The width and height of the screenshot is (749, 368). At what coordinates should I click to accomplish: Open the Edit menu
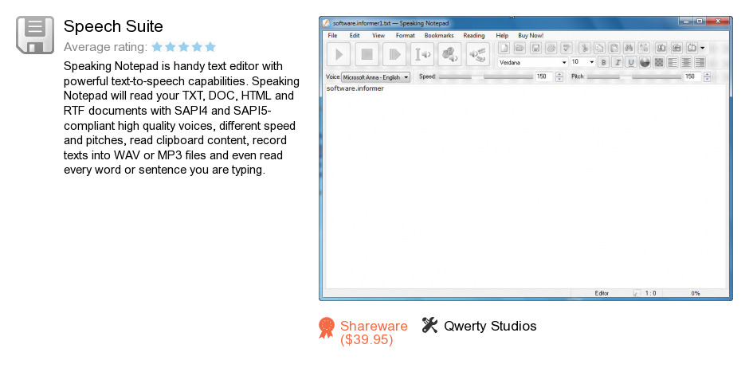point(355,35)
